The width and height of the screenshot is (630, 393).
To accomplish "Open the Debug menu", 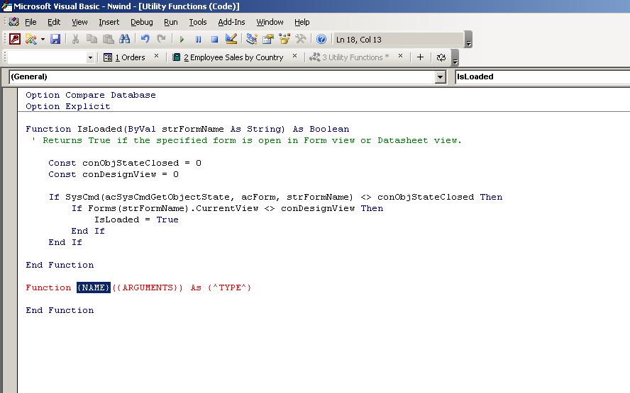I will tap(142, 22).
